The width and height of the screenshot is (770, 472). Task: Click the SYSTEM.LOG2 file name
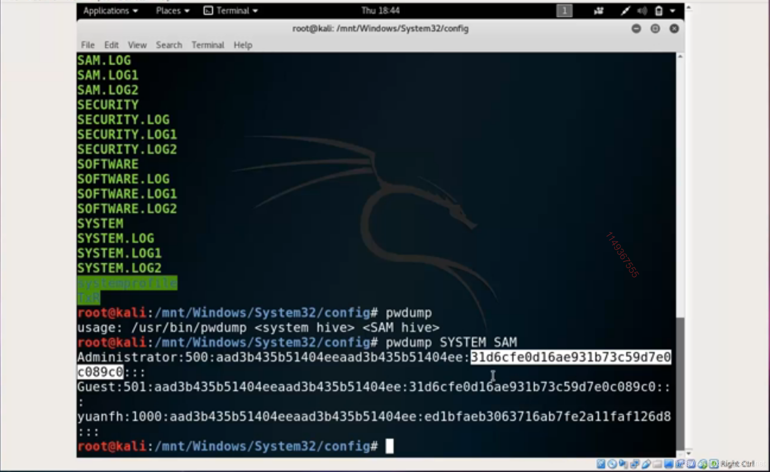click(119, 268)
